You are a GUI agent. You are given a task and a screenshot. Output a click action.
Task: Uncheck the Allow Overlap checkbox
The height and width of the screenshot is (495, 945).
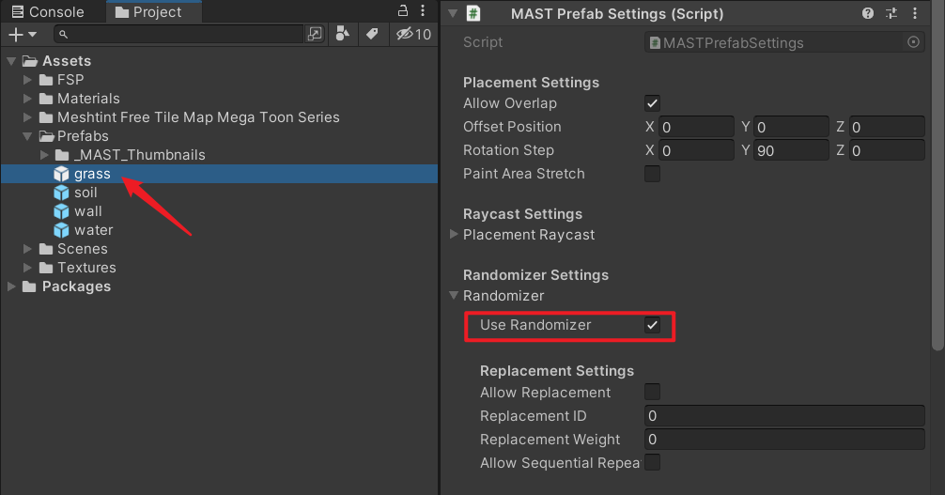point(652,103)
